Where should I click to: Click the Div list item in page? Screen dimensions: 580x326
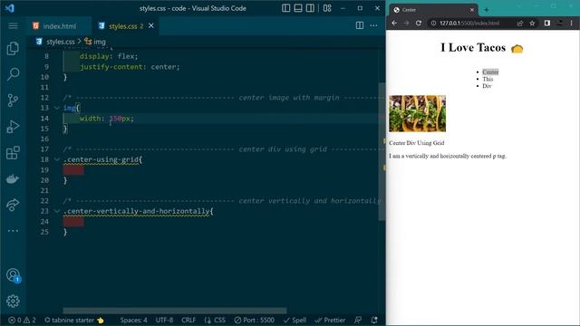click(487, 86)
